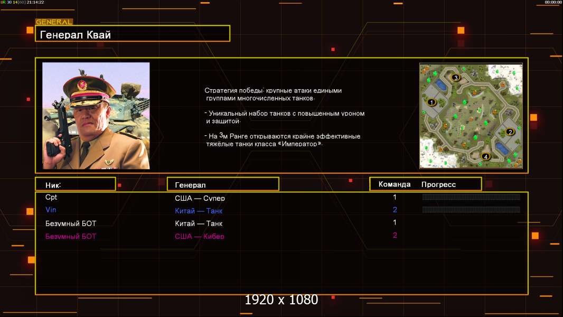The height and width of the screenshot is (317, 563).
Task: Select player name Vin
Action: pos(51,210)
